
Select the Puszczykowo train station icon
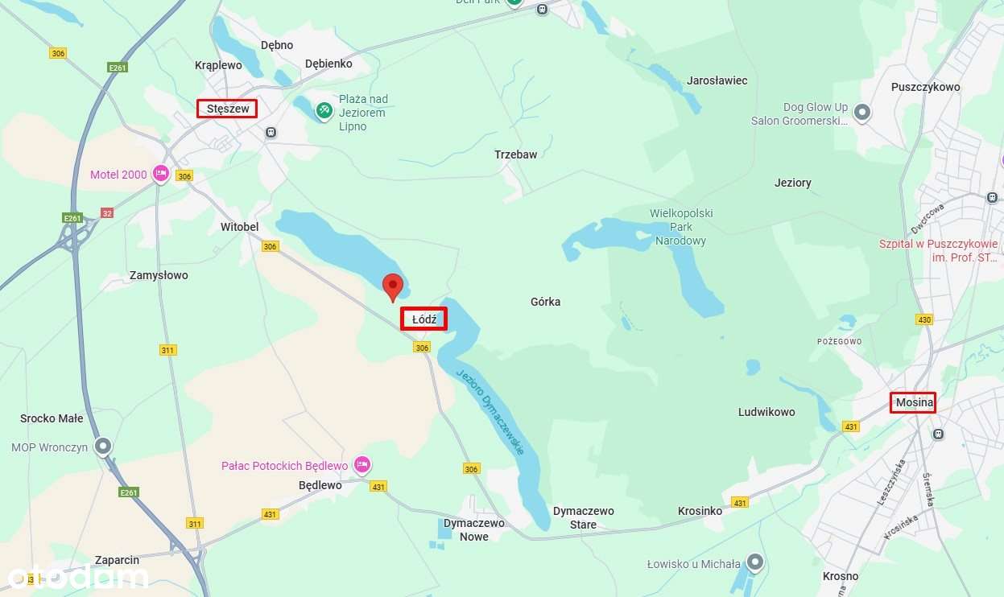(x=992, y=196)
